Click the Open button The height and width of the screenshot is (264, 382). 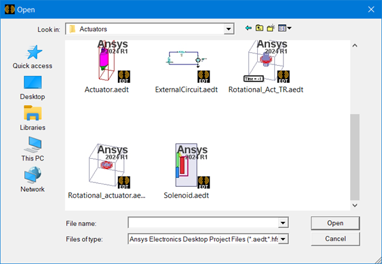336,223
